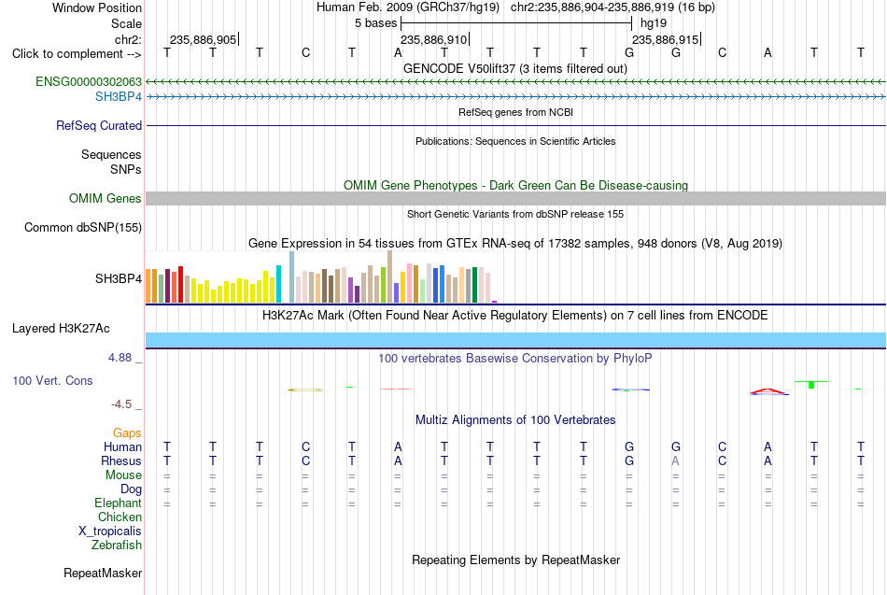The height and width of the screenshot is (595, 887).
Task: Click the red peak in PhyloP conservation track
Action: pyautogui.click(x=767, y=390)
